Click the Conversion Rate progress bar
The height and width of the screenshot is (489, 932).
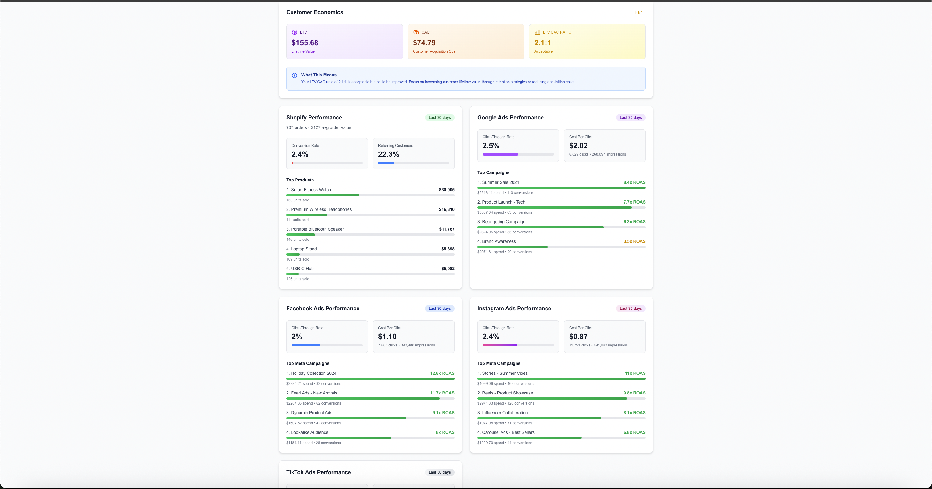(327, 163)
